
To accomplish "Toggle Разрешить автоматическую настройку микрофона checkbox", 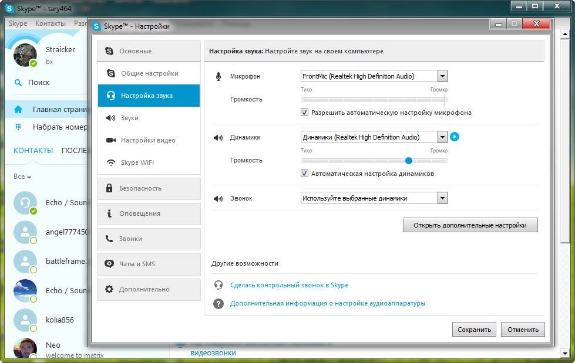I will tap(304, 113).
